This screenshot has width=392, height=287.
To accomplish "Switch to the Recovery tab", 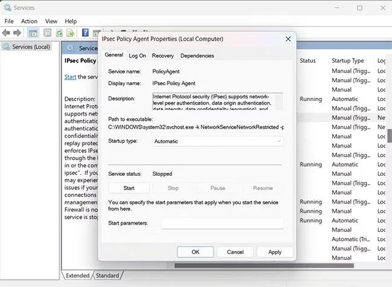I will click(163, 56).
